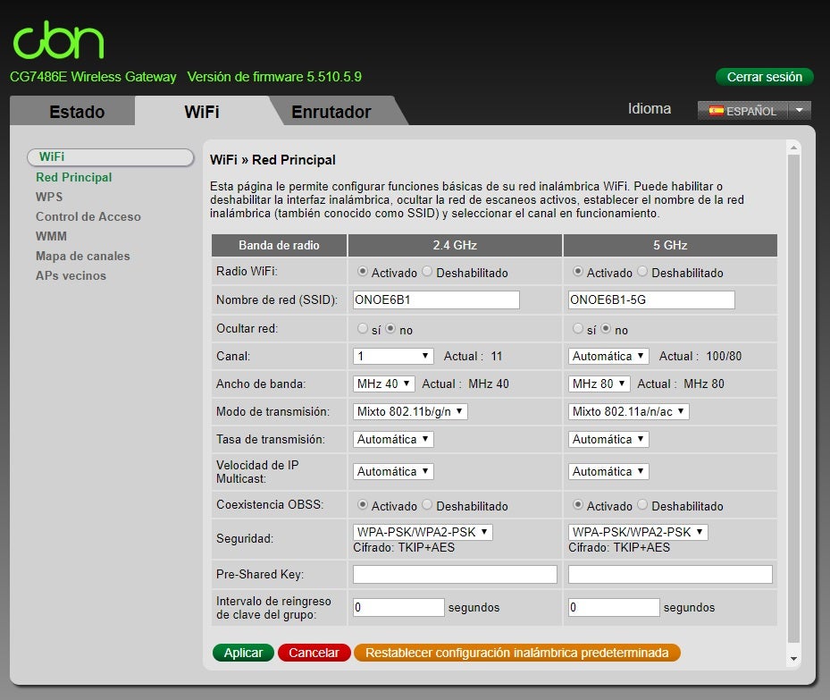Disable the 5 GHz WiFi radio
830x700 pixels.
pyautogui.click(x=642, y=272)
